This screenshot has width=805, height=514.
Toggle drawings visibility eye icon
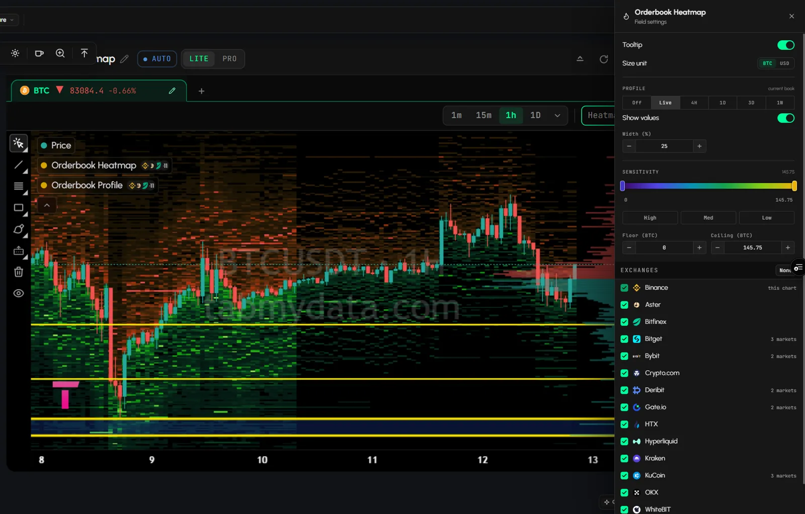click(x=19, y=293)
